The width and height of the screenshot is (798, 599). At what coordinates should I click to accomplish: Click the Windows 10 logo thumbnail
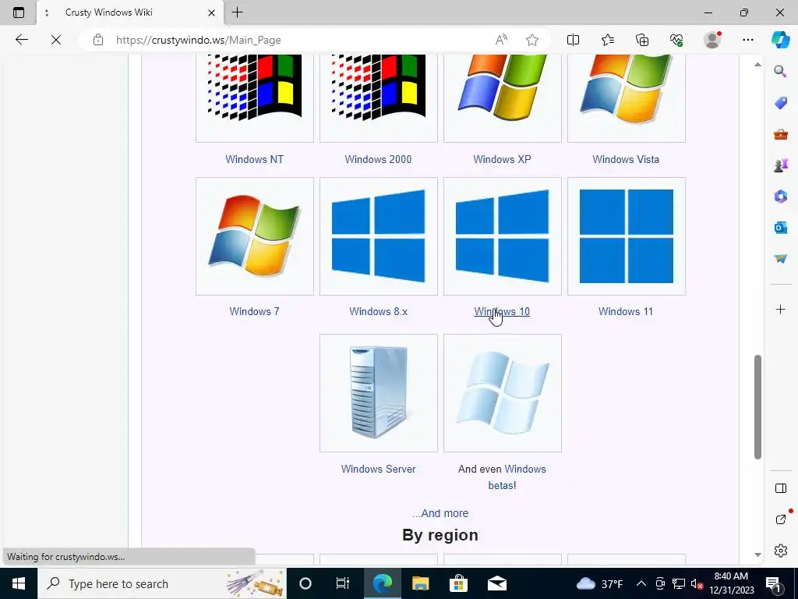click(503, 236)
